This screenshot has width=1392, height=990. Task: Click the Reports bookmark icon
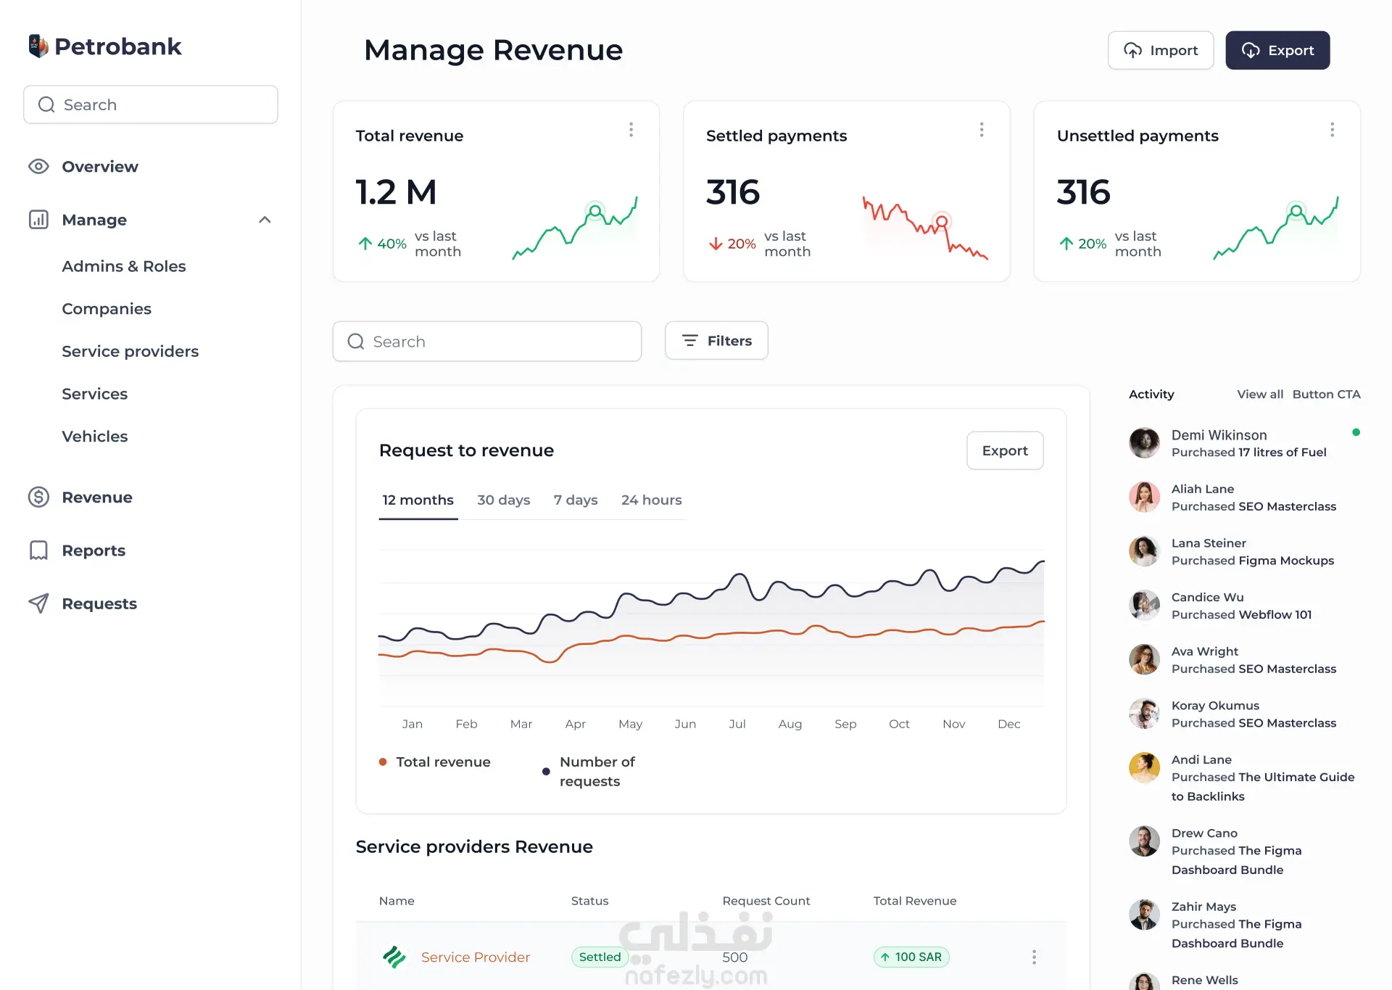click(38, 550)
